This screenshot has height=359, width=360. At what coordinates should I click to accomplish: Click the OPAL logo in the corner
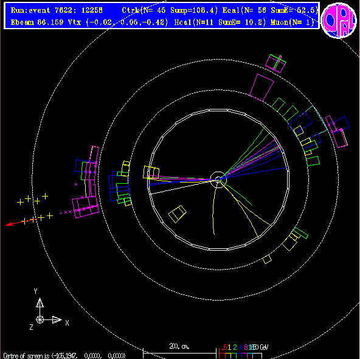tap(339, 21)
